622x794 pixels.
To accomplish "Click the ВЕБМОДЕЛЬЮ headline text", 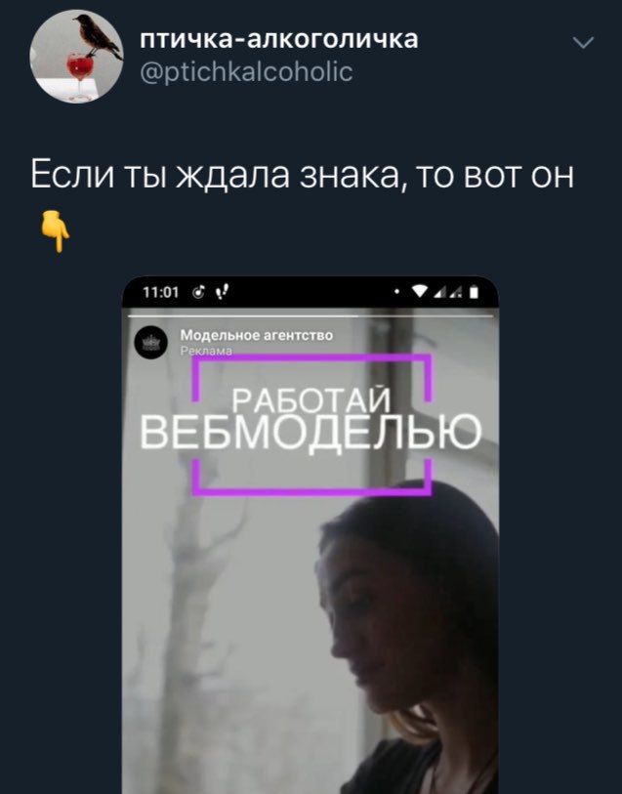I will coord(311,432).
